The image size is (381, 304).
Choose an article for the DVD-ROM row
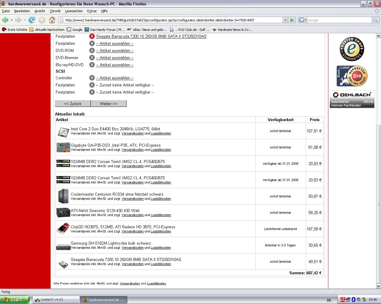(x=115, y=50)
